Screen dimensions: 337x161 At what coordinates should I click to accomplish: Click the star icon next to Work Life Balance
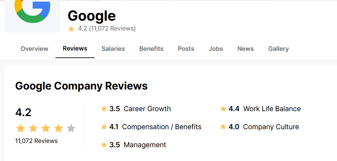tap(223, 109)
